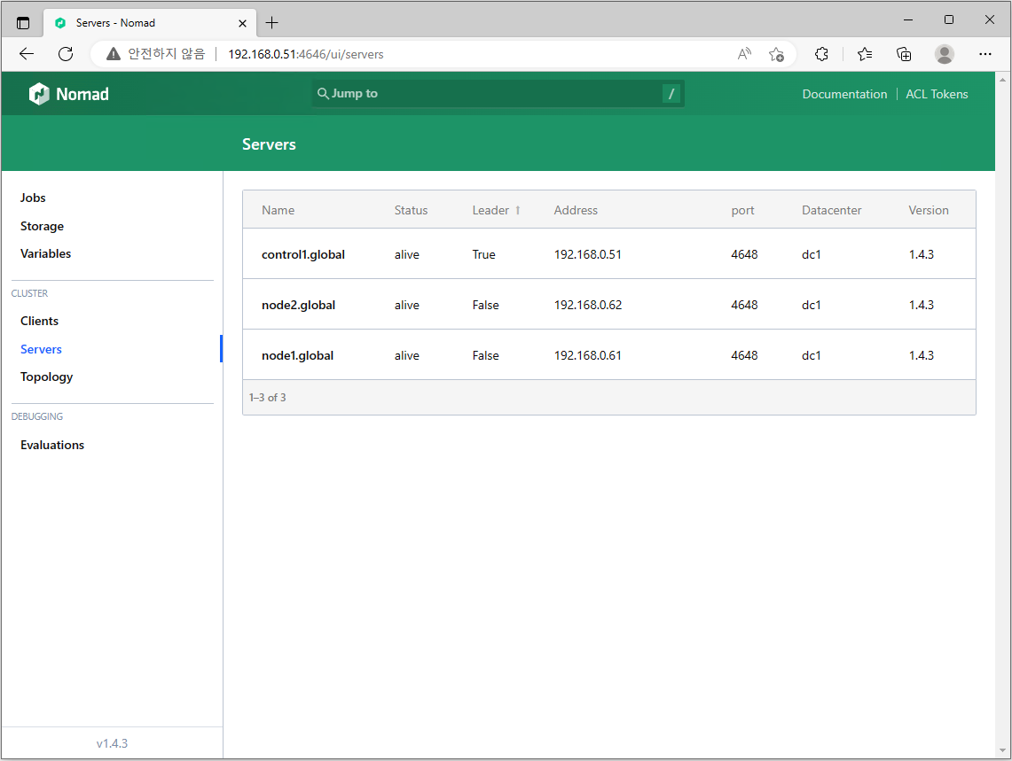This screenshot has height=761, width=1012.
Task: Maximize the browser window
Action: click(949, 20)
